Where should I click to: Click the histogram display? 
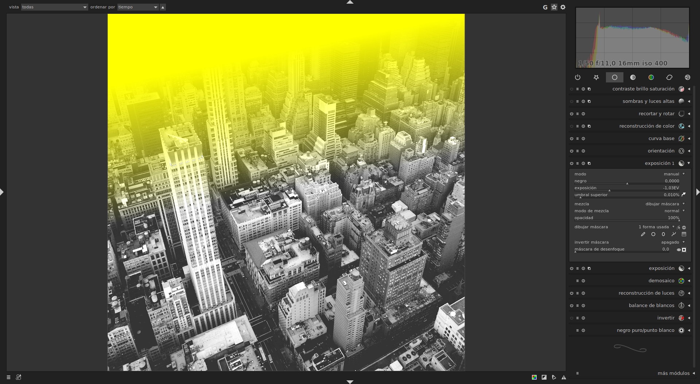point(633,38)
